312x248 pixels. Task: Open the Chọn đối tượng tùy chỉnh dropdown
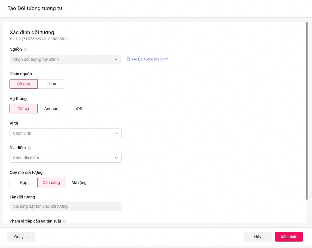pos(65,59)
